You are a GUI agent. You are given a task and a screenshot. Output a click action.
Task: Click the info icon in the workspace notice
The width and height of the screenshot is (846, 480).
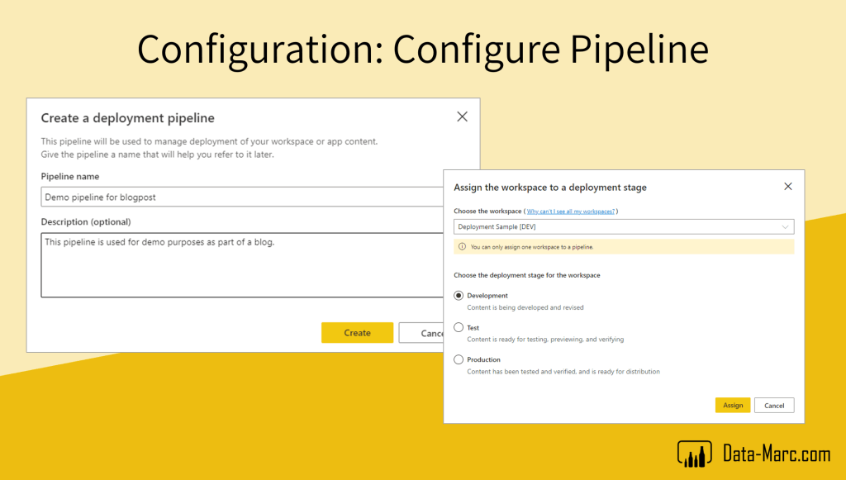pos(462,246)
